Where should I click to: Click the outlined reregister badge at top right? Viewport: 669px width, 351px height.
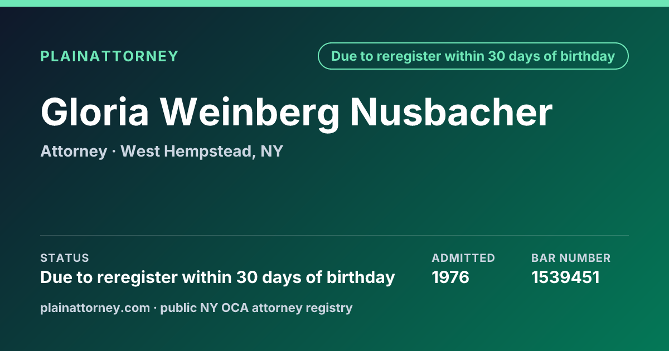tap(473, 56)
